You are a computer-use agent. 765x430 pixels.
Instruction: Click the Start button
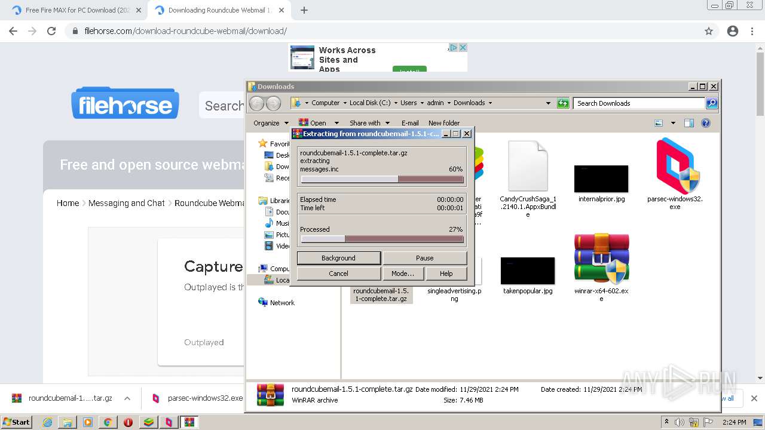(16, 422)
